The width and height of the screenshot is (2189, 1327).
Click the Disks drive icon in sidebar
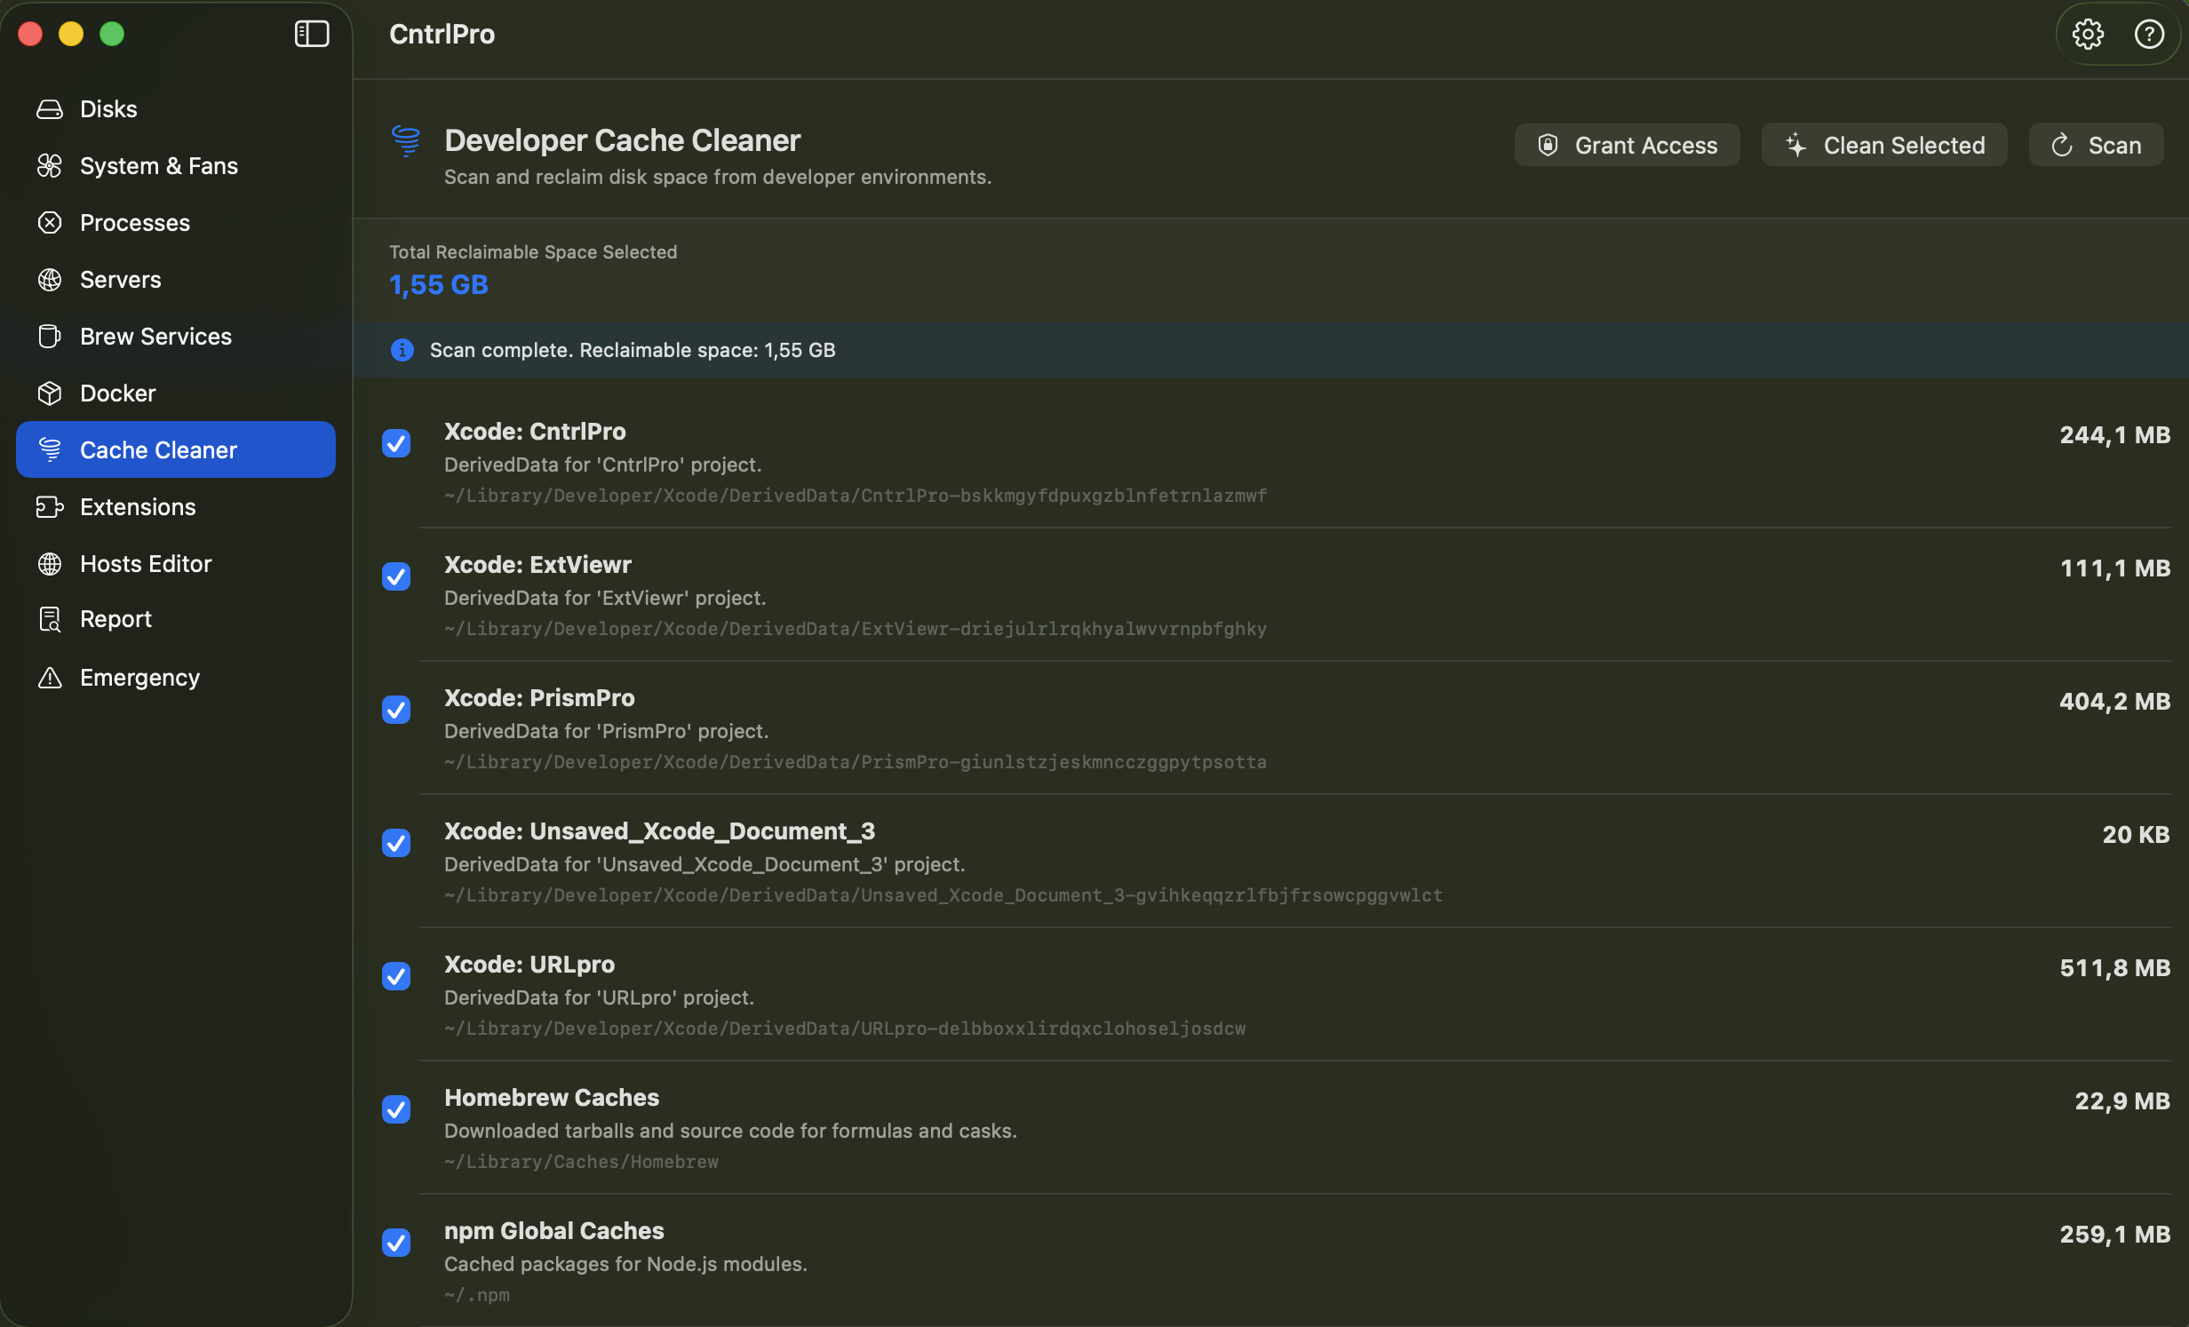(x=50, y=109)
